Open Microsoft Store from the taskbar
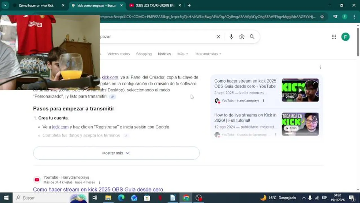Image resolution: width=360 pixels, height=203 pixels. (147, 198)
